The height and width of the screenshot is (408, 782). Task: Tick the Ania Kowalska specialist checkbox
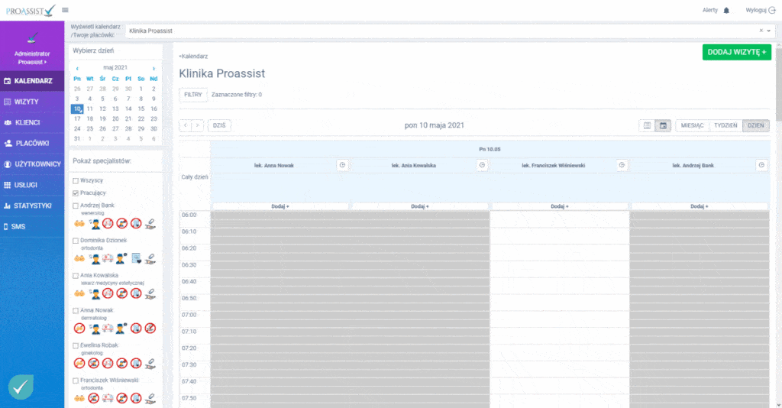click(x=76, y=275)
